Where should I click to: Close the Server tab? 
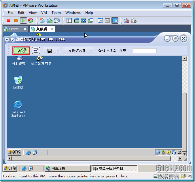pos(25,29)
